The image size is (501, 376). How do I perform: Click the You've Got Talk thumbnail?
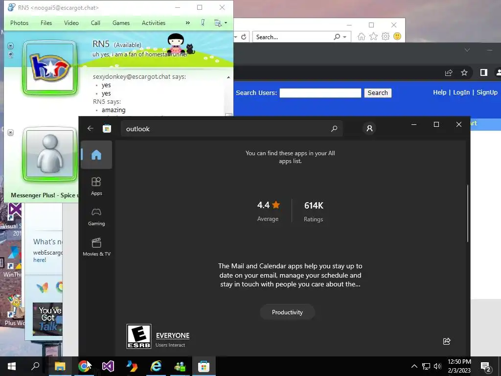pyautogui.click(x=47, y=319)
